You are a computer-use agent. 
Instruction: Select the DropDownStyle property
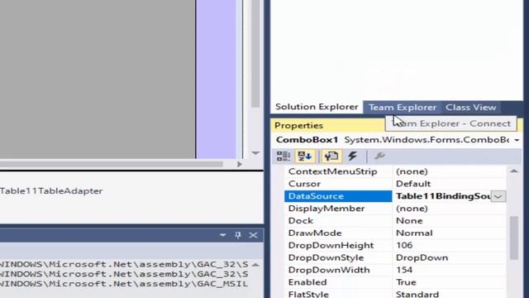point(326,257)
